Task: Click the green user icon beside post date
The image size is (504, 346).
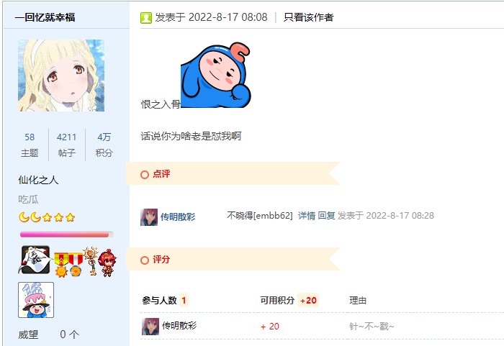Action: click(146, 18)
